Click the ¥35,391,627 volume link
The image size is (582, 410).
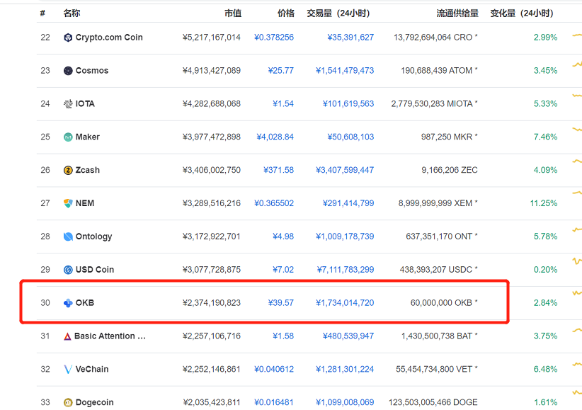click(350, 38)
